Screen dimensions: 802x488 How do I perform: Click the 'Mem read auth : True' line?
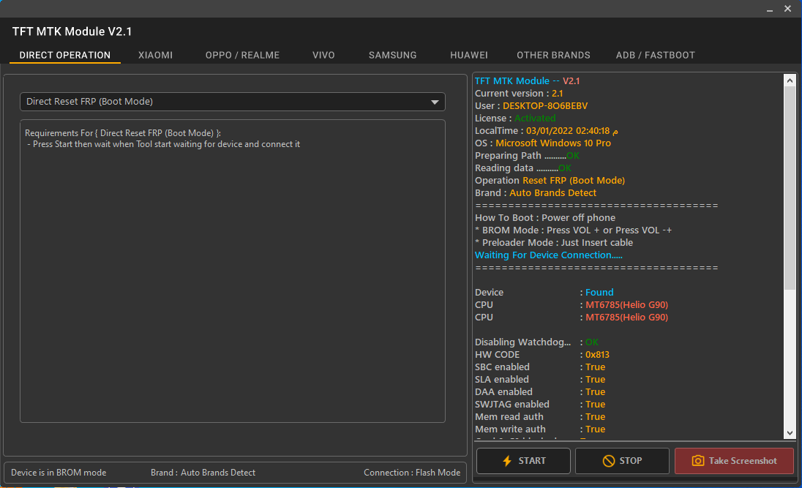click(540, 417)
